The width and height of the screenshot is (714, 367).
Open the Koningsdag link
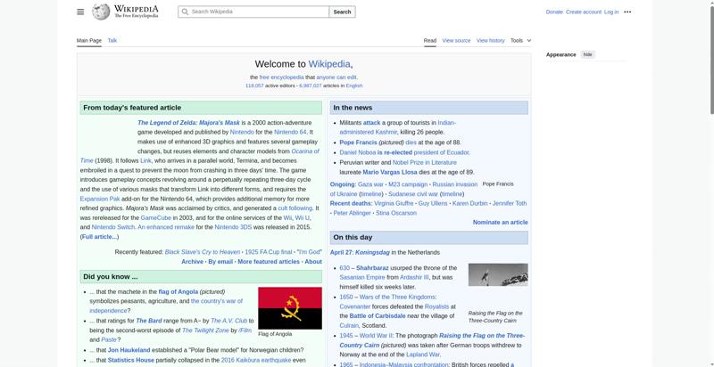pos(372,253)
